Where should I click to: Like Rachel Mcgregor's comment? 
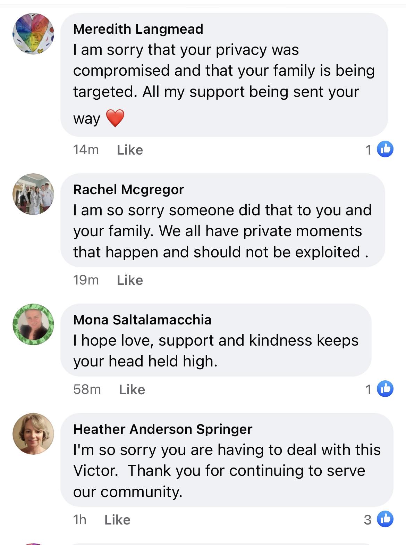(130, 280)
